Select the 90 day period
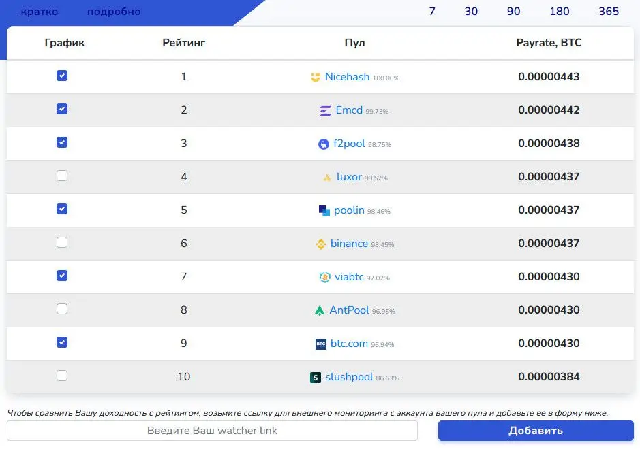 pyautogui.click(x=513, y=12)
